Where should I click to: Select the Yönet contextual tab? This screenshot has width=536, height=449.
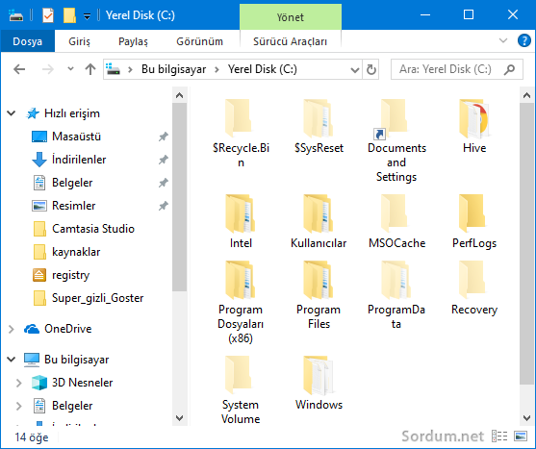coord(291,16)
